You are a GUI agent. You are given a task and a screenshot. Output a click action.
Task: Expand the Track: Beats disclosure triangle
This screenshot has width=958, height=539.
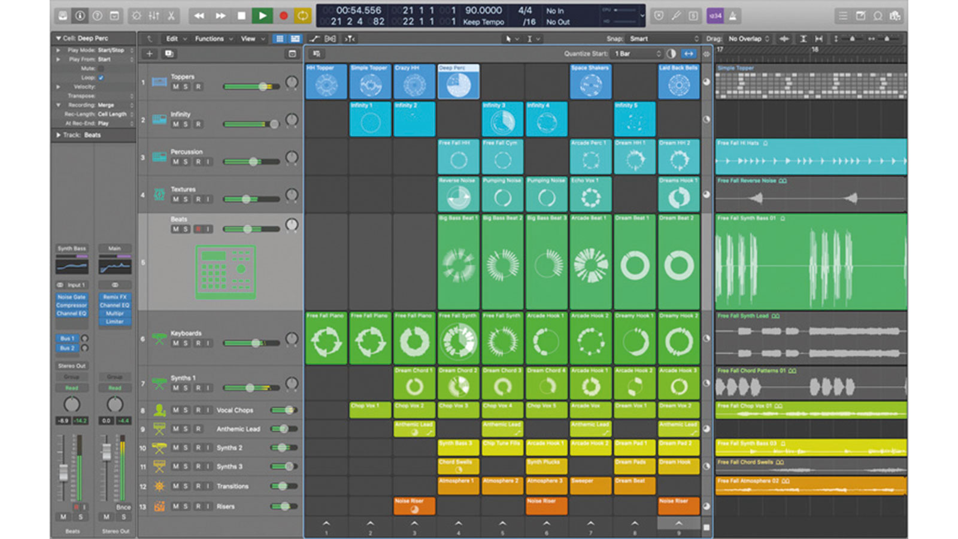58,135
